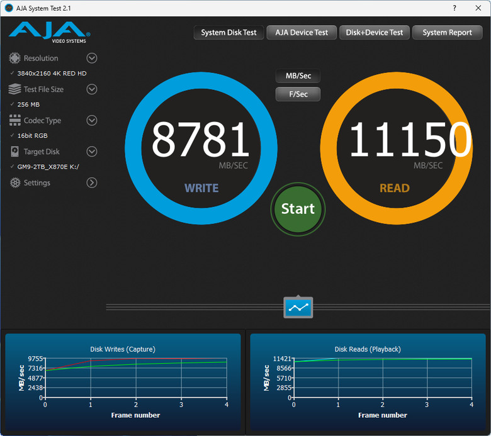Image resolution: width=491 pixels, height=436 pixels.
Task: Click the 256 MB file size value
Action: point(28,104)
